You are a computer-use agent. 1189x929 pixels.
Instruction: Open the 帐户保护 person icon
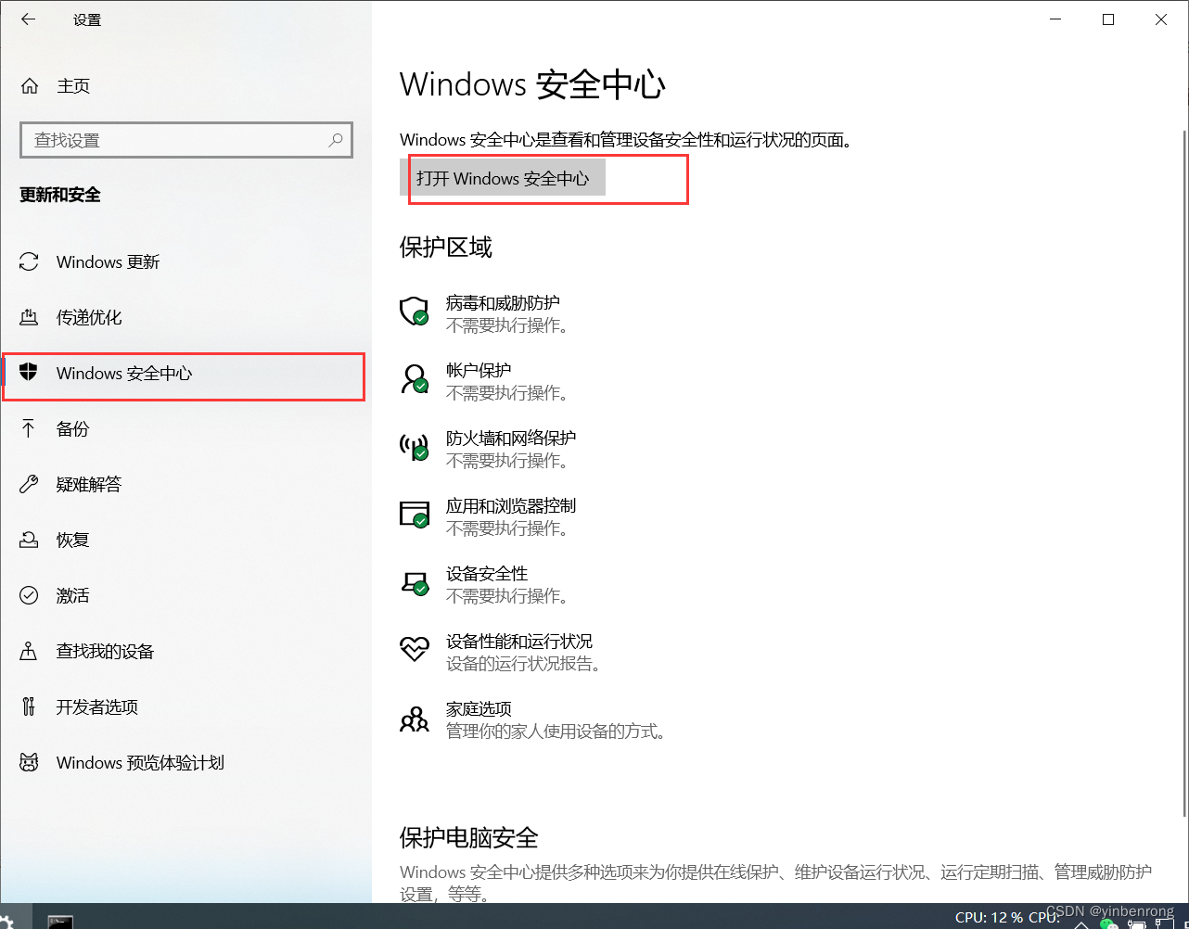point(414,378)
